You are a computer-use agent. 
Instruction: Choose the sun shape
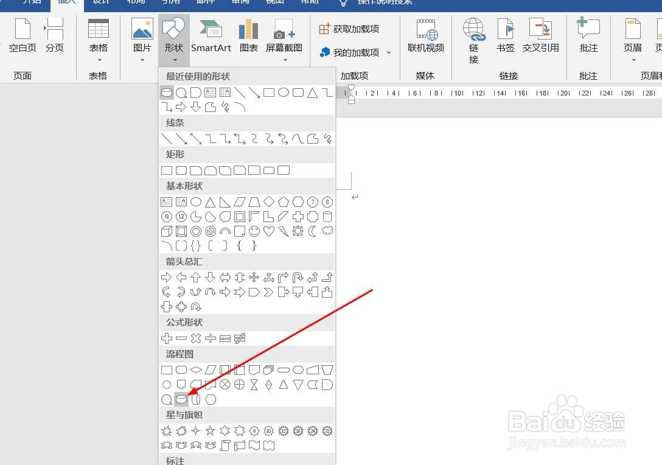pos(298,231)
